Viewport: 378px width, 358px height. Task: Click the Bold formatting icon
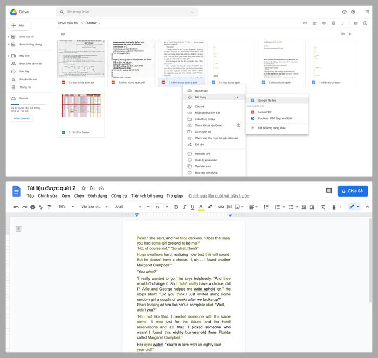pos(175,207)
